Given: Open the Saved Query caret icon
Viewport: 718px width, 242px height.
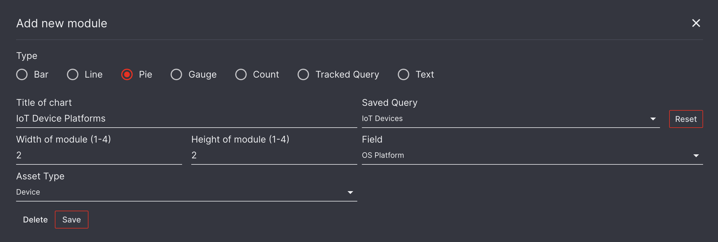Looking at the screenshot, I should pos(653,119).
